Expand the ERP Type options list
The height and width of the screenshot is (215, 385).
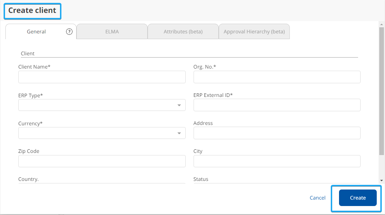pyautogui.click(x=179, y=105)
